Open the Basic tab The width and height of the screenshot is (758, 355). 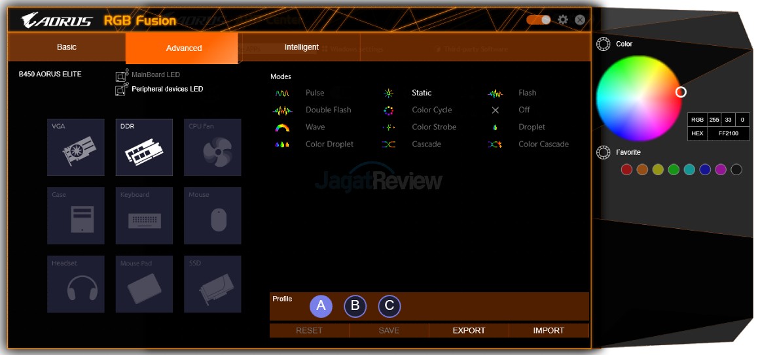67,47
